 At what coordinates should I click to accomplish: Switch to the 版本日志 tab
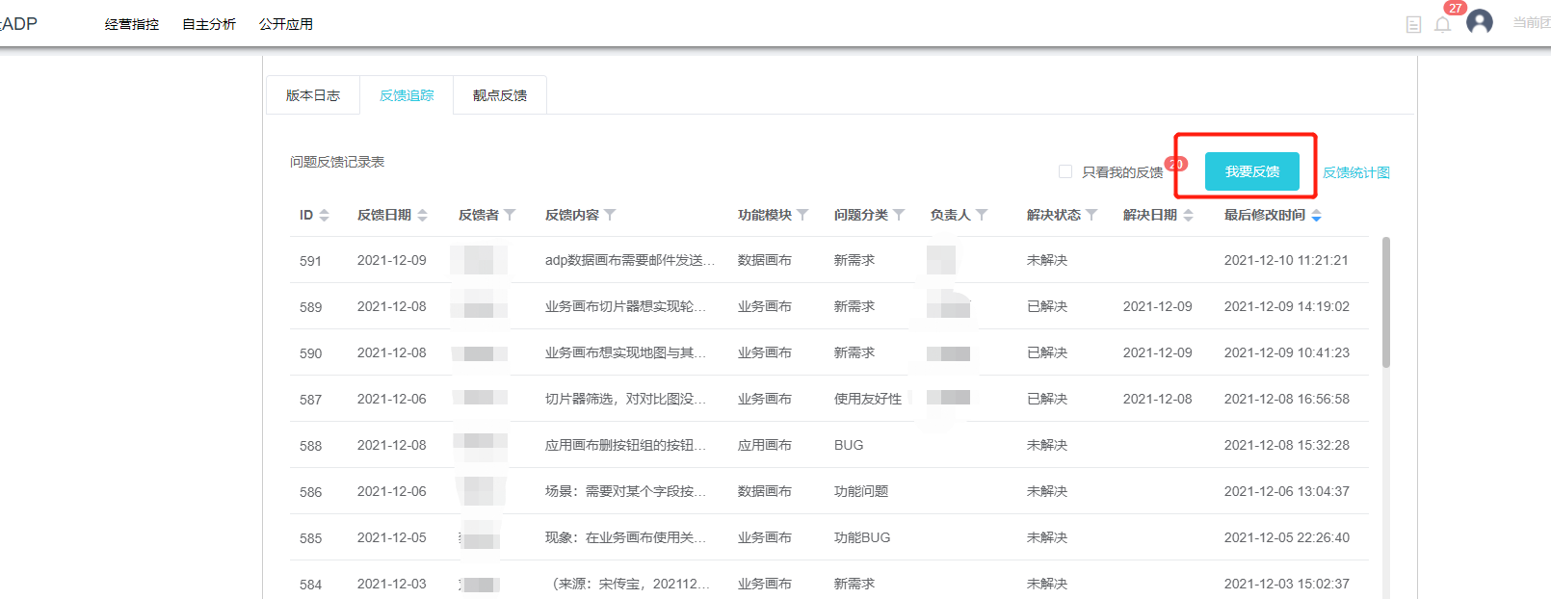coord(313,95)
